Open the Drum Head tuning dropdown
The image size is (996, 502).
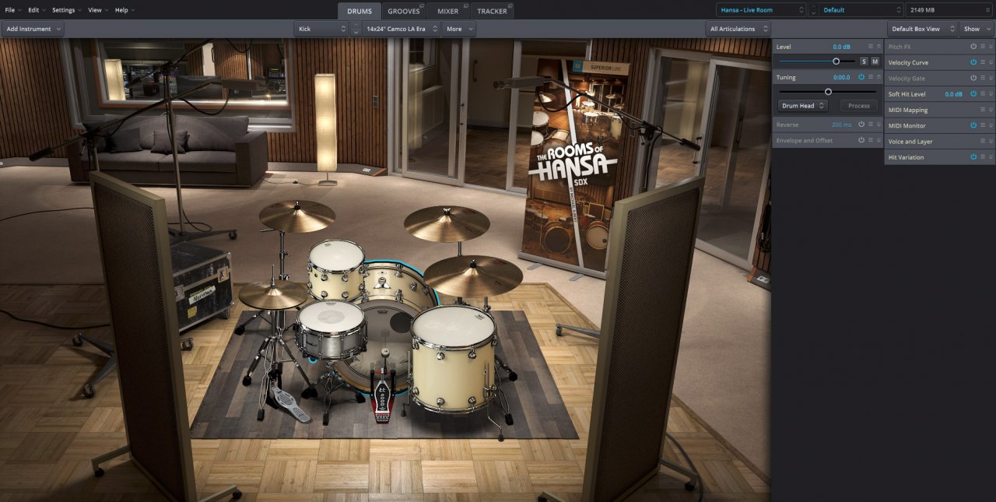(x=803, y=106)
